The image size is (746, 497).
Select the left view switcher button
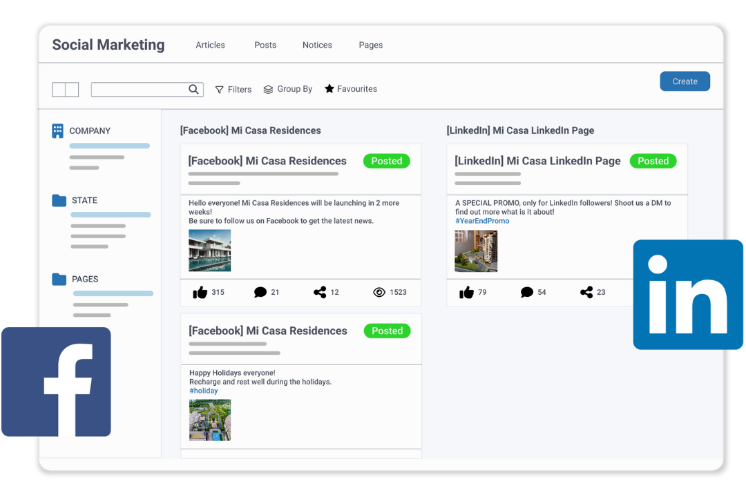[x=59, y=90]
